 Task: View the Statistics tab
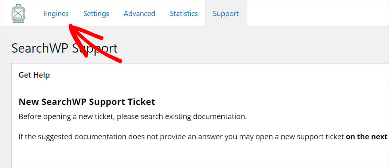[x=184, y=13]
